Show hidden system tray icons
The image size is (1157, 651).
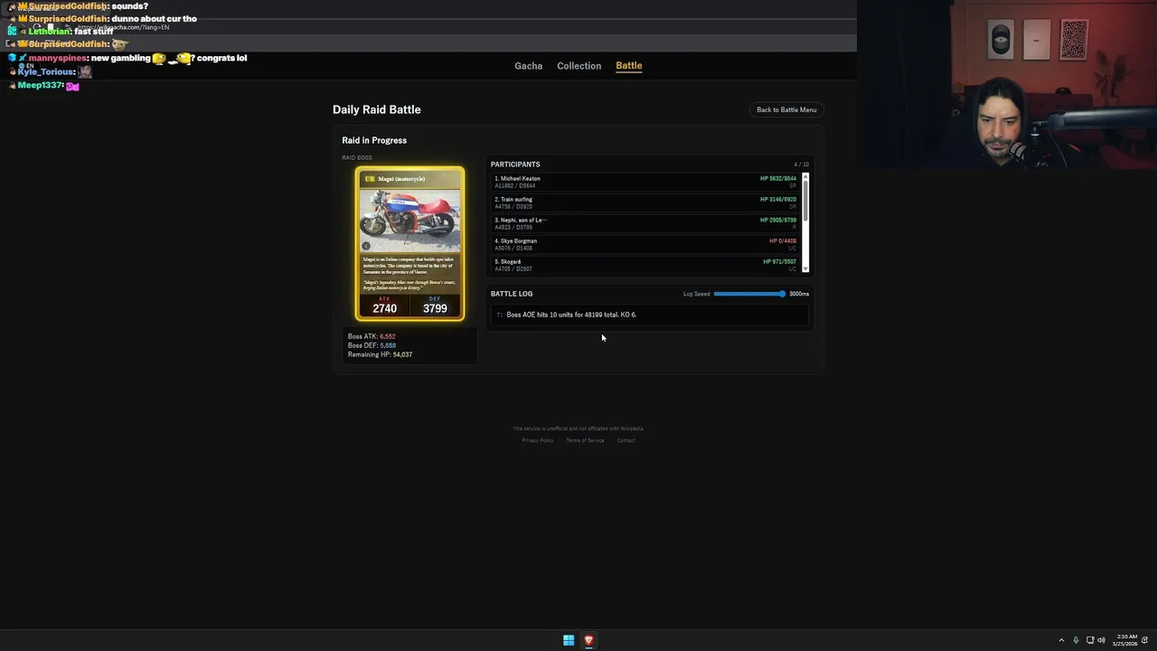click(x=1061, y=640)
